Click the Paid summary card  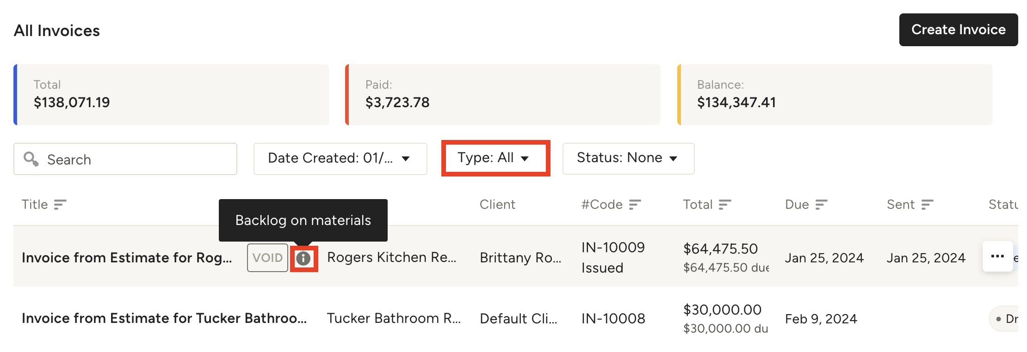pos(502,94)
